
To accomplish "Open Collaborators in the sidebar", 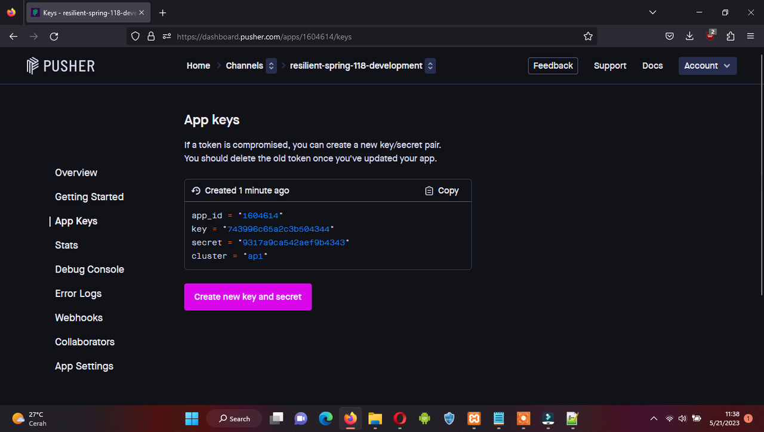I will click(x=85, y=342).
